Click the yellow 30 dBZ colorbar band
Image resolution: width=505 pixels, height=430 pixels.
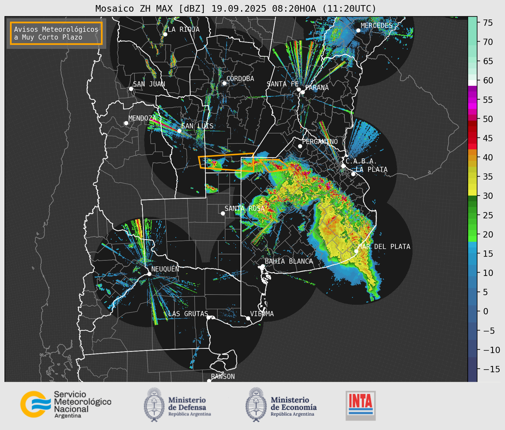(x=472, y=193)
